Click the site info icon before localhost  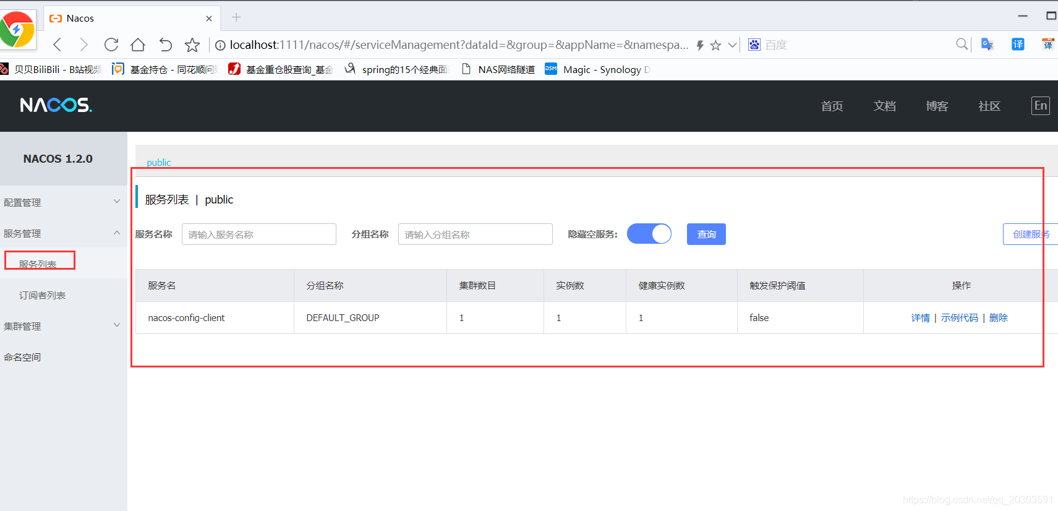click(x=220, y=45)
